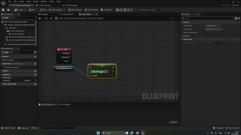This screenshot has height=135, width=241.
Task: Click the Browse to asset icon
Action: coord(9,10)
